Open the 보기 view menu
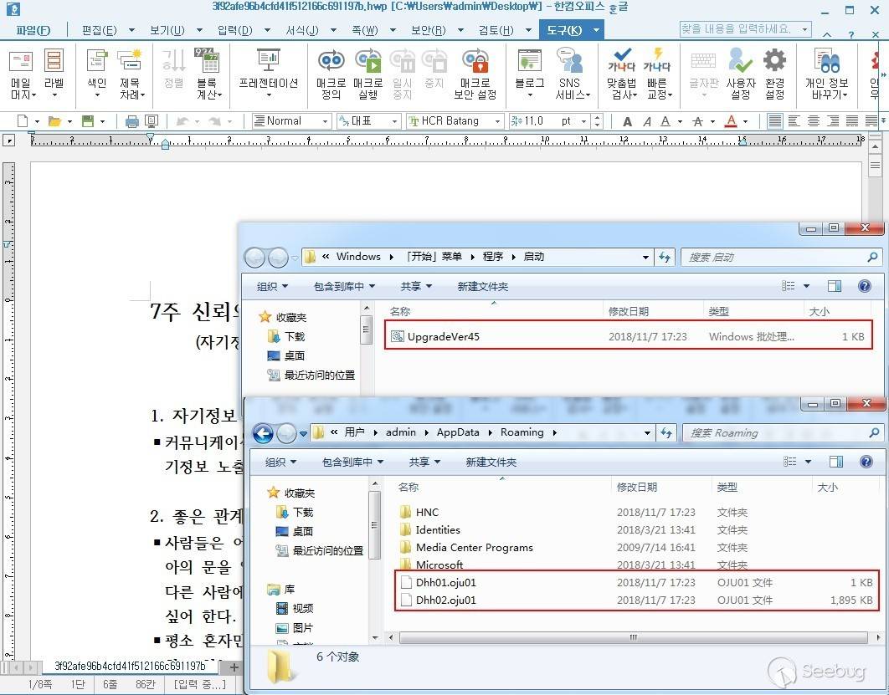 (x=167, y=30)
